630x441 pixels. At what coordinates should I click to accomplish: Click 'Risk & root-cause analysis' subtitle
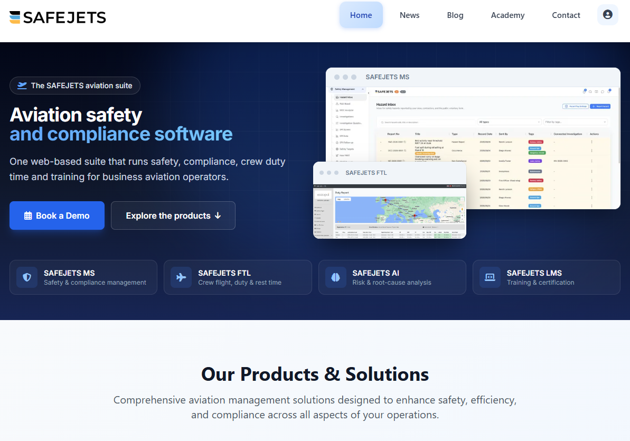coord(392,283)
